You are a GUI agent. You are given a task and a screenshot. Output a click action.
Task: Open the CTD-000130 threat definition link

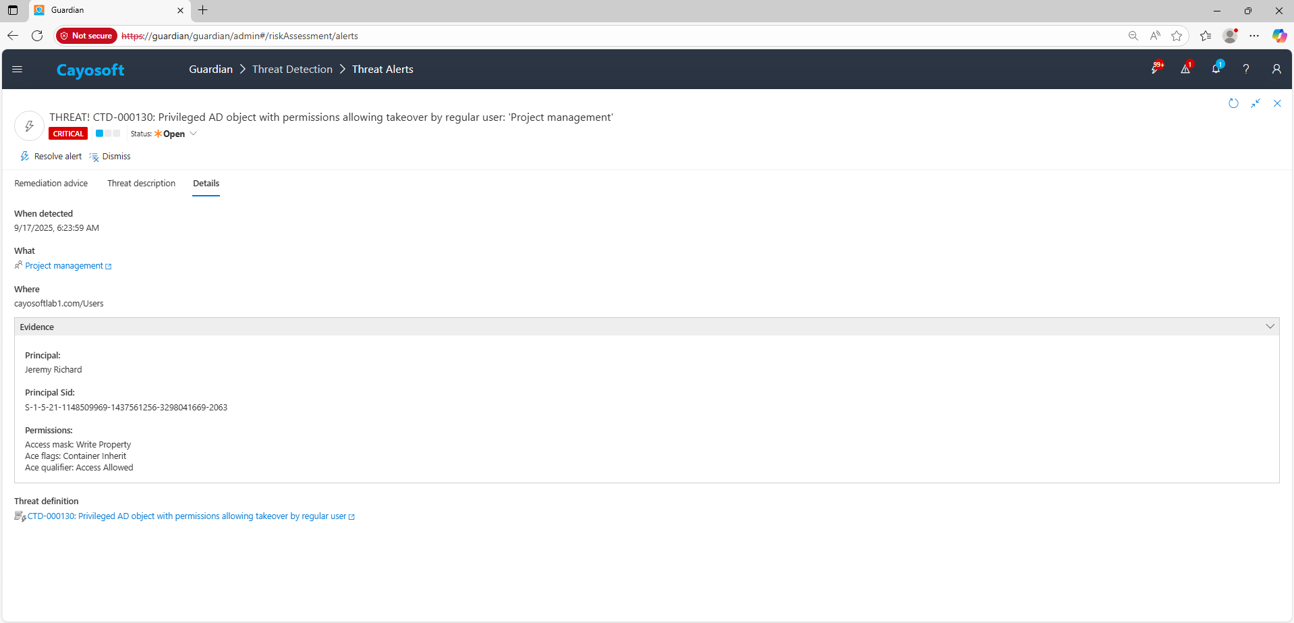[187, 516]
